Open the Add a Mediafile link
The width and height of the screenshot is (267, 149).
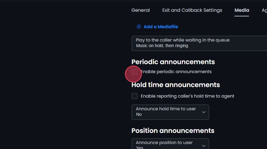(161, 27)
